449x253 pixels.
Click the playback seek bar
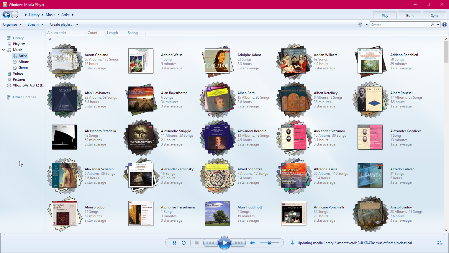(x=224, y=234)
